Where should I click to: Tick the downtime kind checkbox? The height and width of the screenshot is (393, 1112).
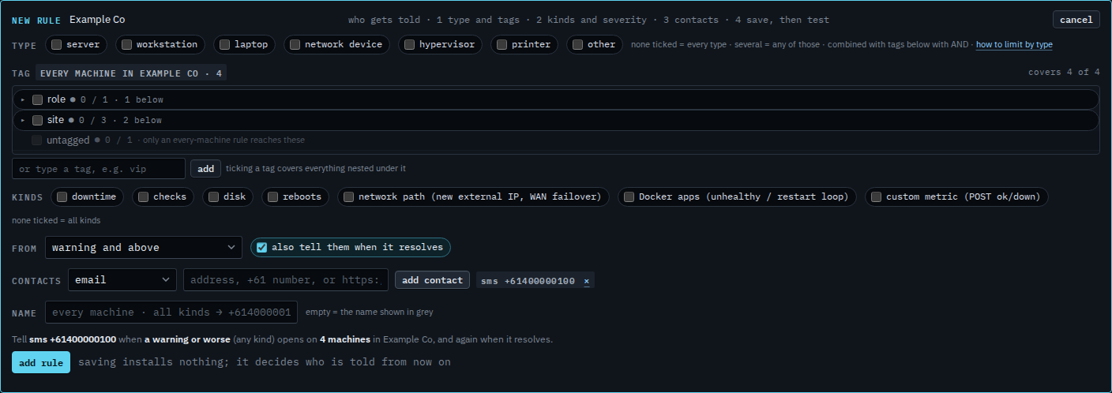pyautogui.click(x=62, y=196)
